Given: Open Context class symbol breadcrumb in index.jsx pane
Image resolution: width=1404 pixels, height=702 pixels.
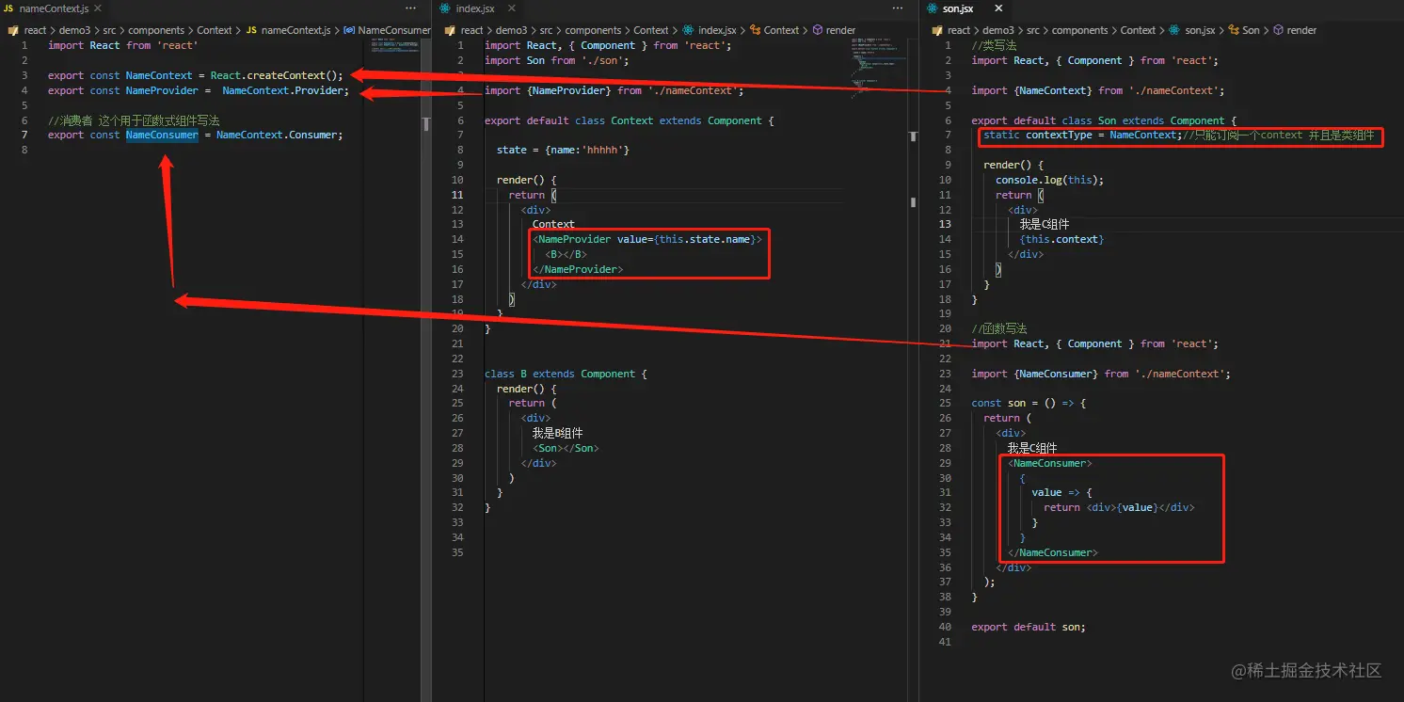Looking at the screenshot, I should tap(773, 30).
